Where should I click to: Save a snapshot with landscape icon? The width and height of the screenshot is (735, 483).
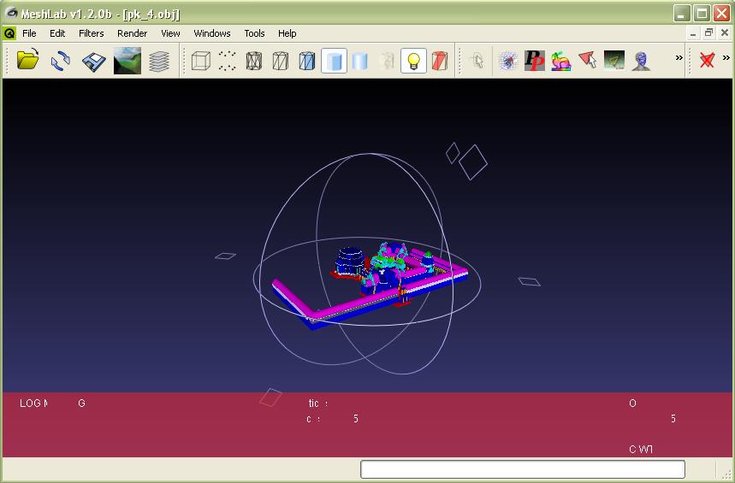click(127, 61)
